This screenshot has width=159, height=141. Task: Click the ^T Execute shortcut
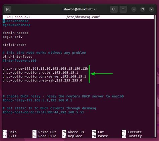132,132
